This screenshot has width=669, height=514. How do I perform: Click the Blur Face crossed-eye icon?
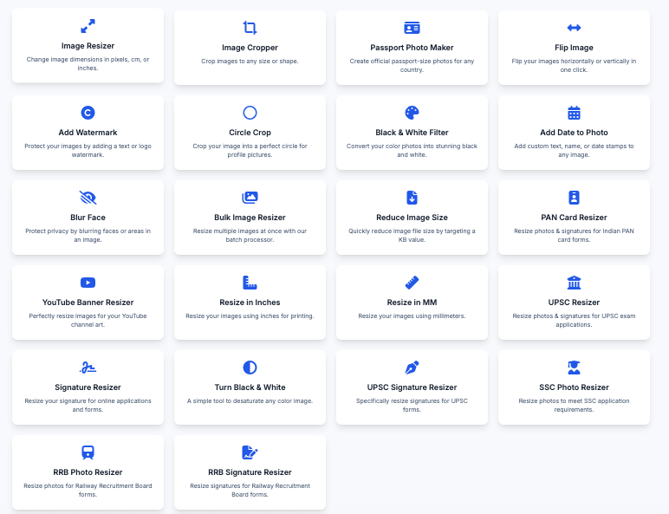pos(88,197)
